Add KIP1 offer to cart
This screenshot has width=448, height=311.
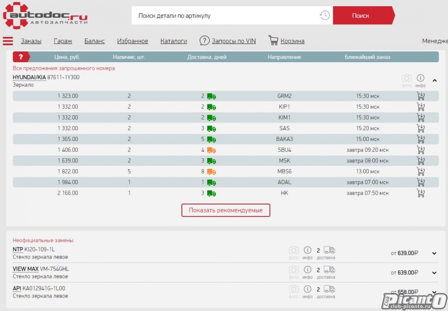pyautogui.click(x=421, y=107)
